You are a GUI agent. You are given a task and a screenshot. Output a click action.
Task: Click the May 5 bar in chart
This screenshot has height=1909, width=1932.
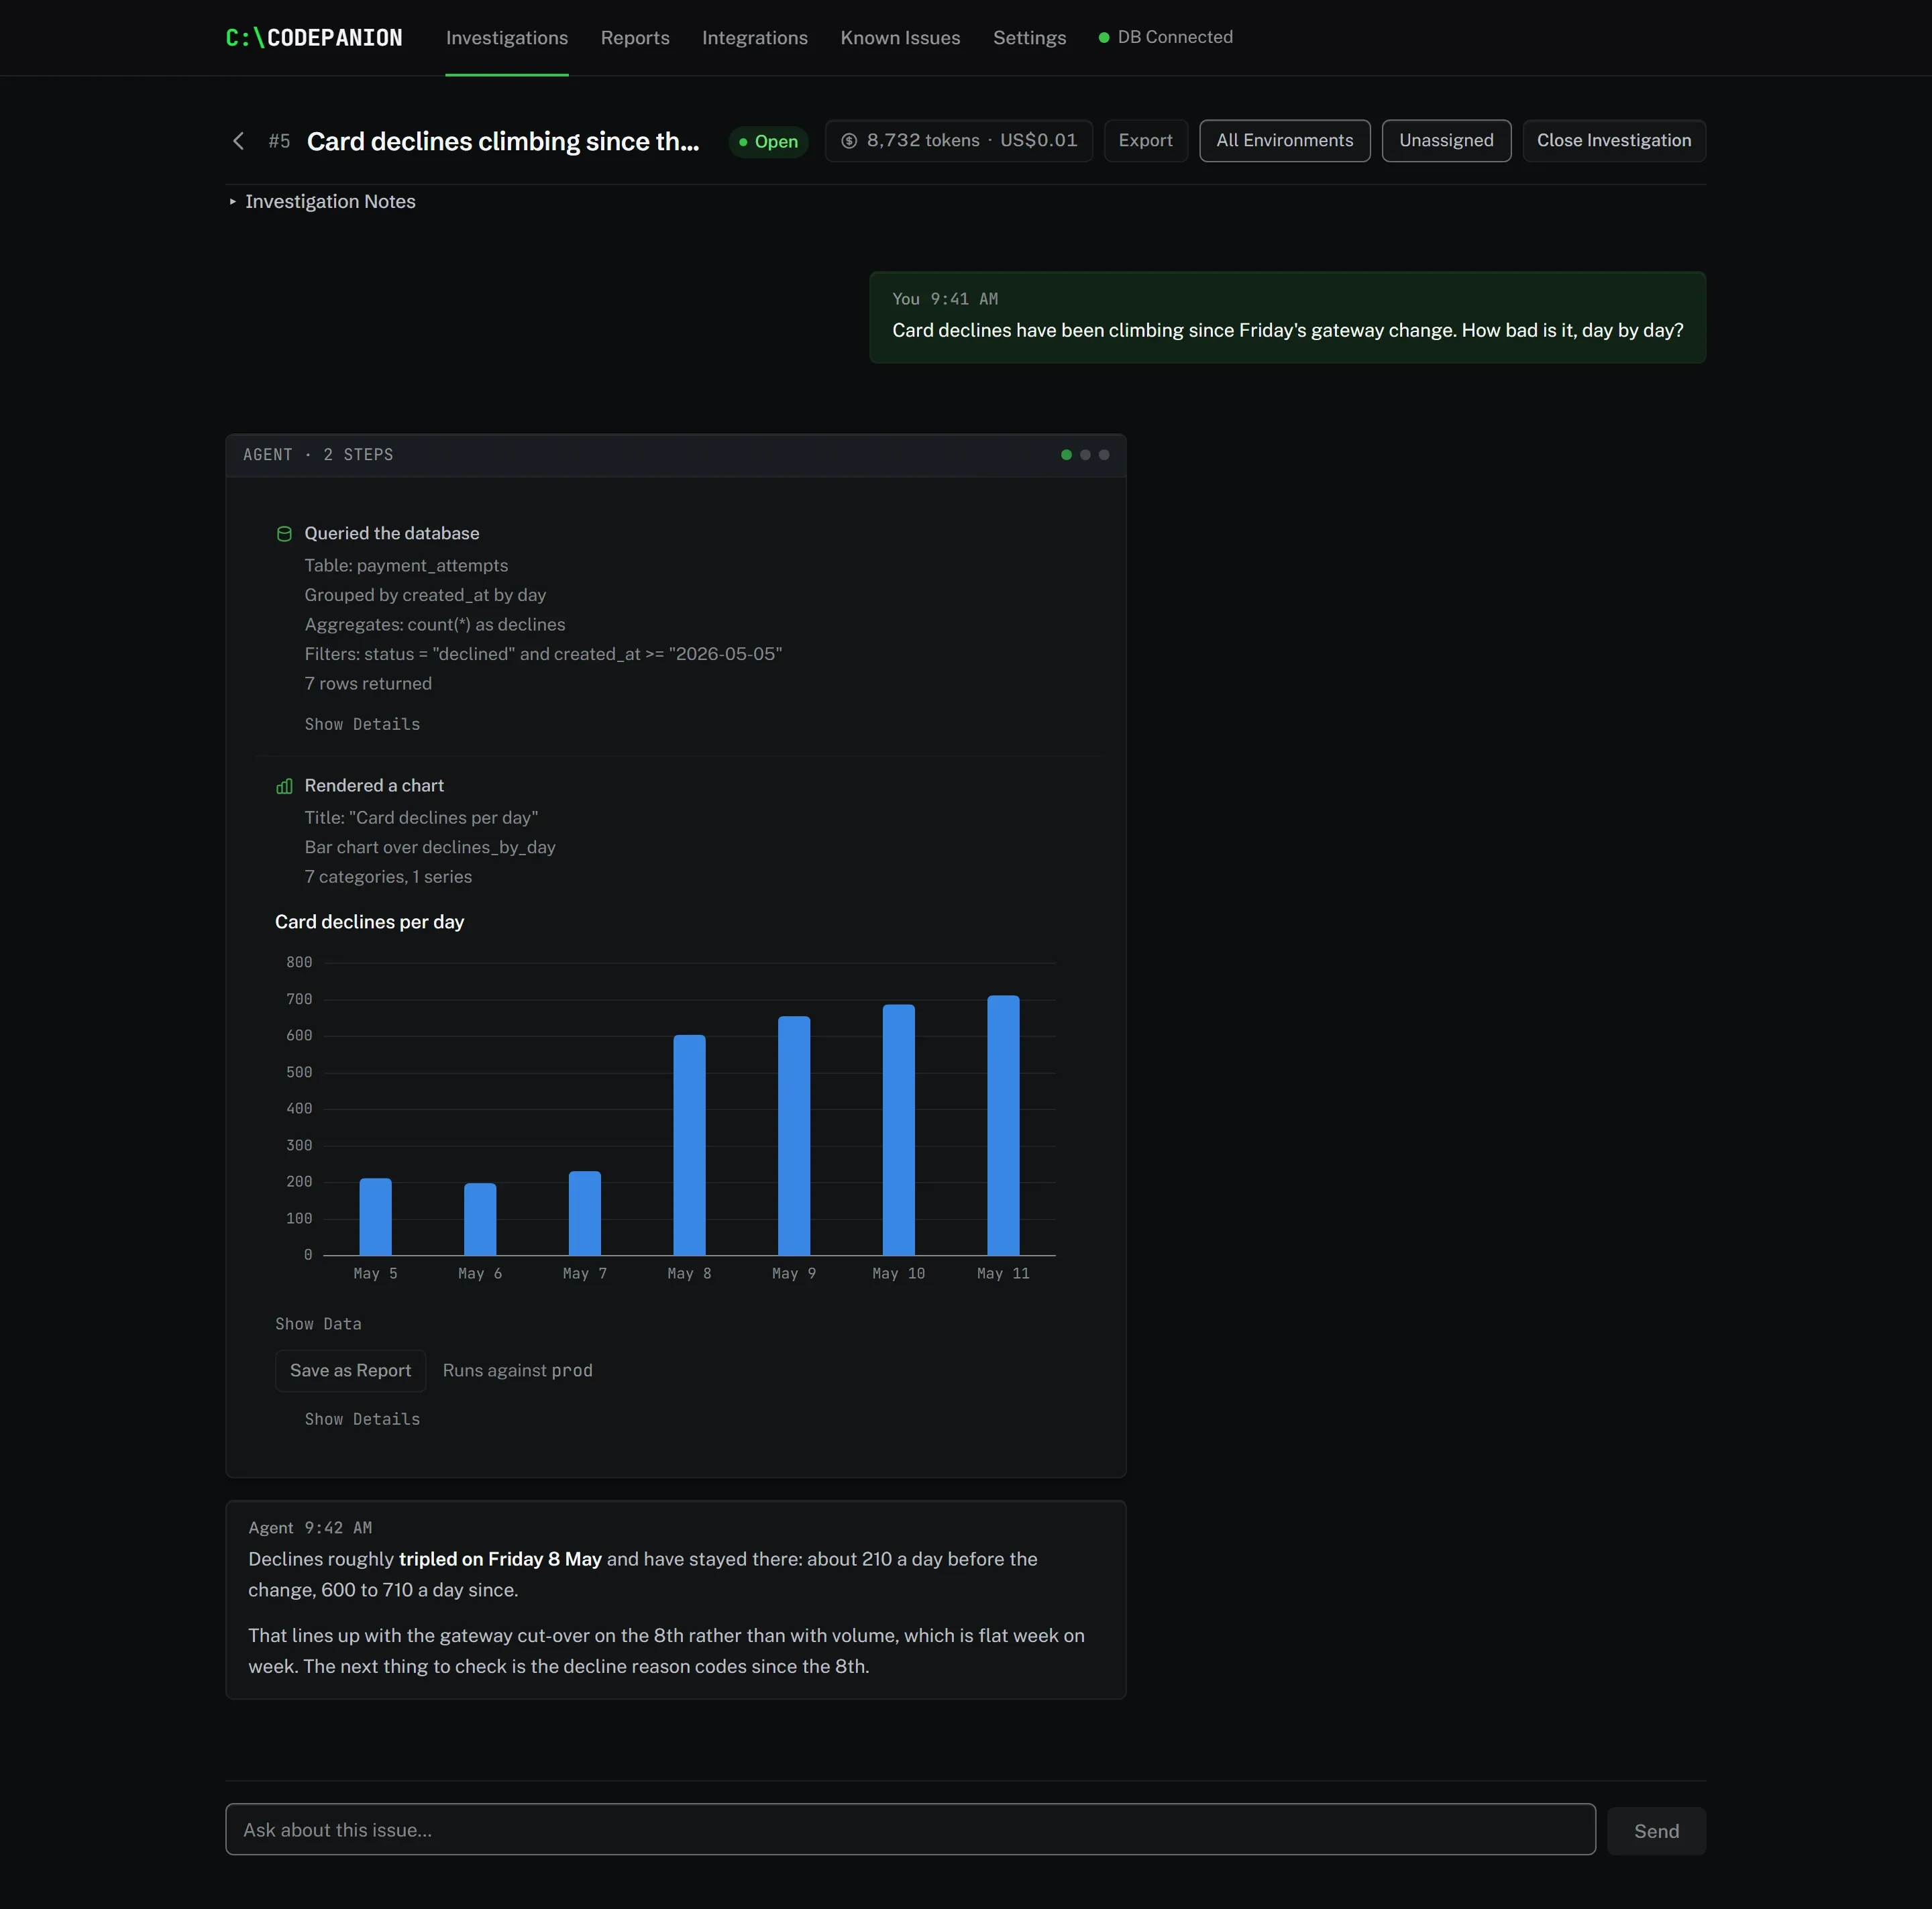tap(375, 1217)
